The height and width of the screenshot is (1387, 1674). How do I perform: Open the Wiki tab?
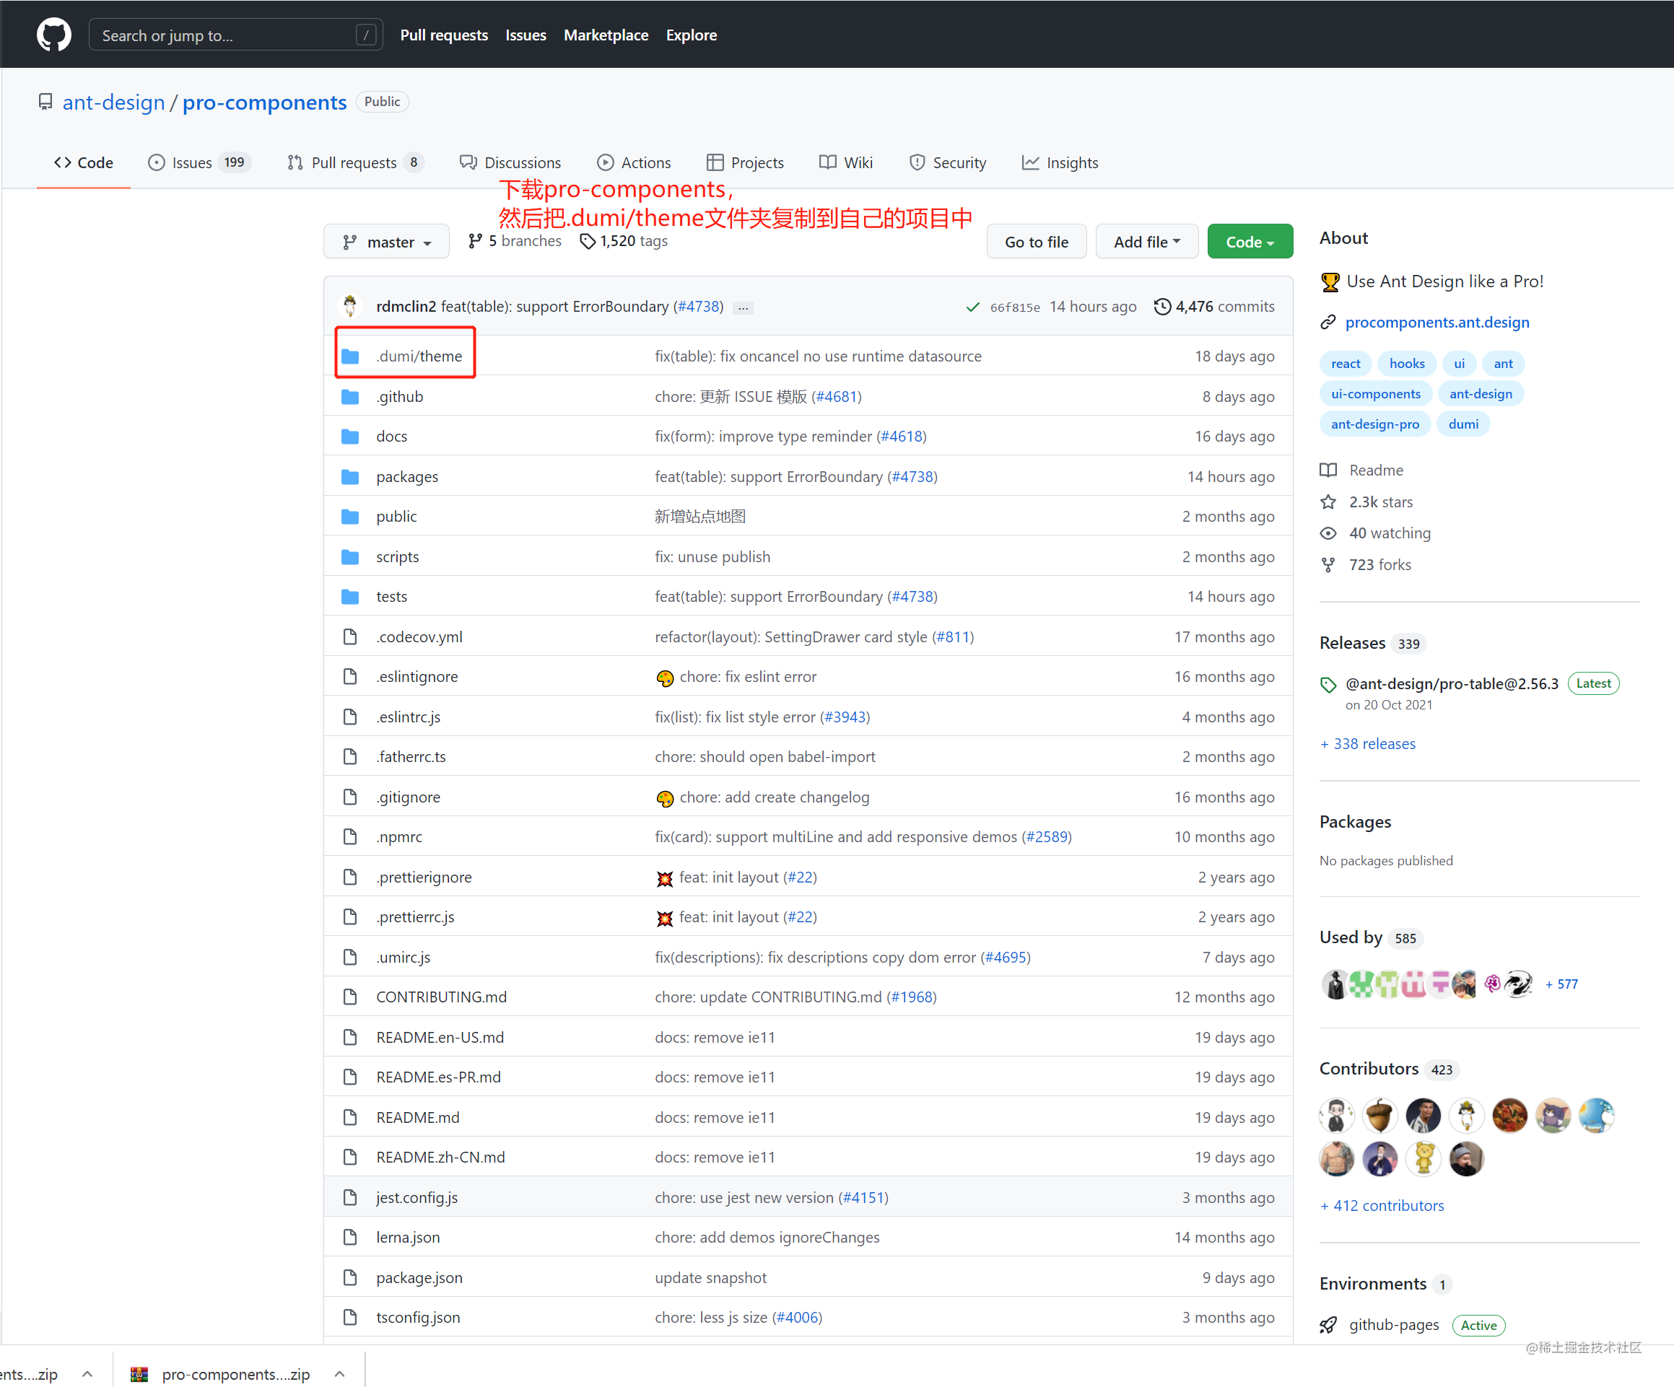846,162
